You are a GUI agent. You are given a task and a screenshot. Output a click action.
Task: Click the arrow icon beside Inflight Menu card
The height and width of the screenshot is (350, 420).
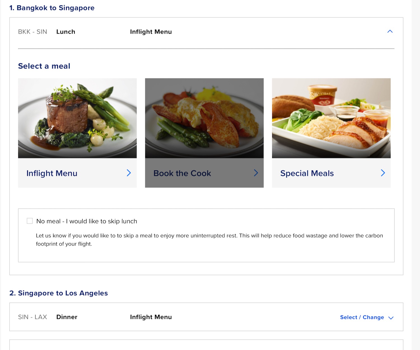click(x=129, y=173)
